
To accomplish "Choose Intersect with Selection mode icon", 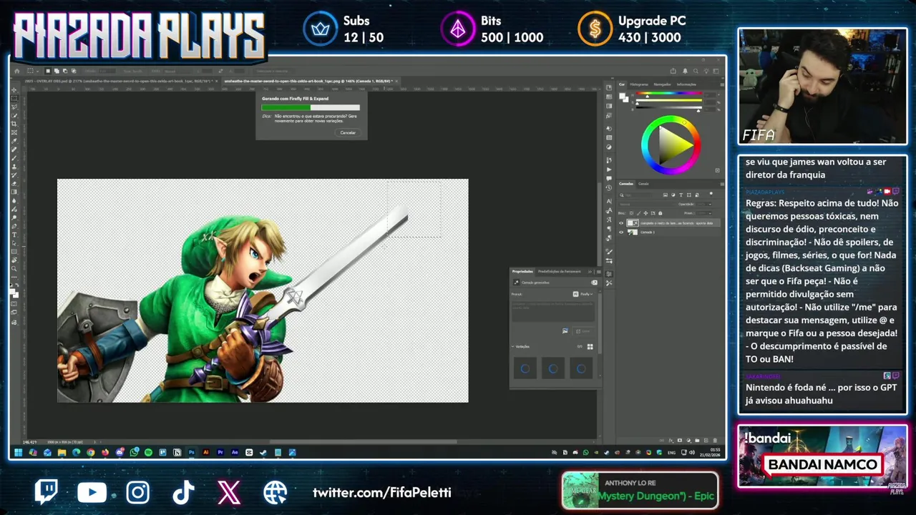I will pos(74,71).
